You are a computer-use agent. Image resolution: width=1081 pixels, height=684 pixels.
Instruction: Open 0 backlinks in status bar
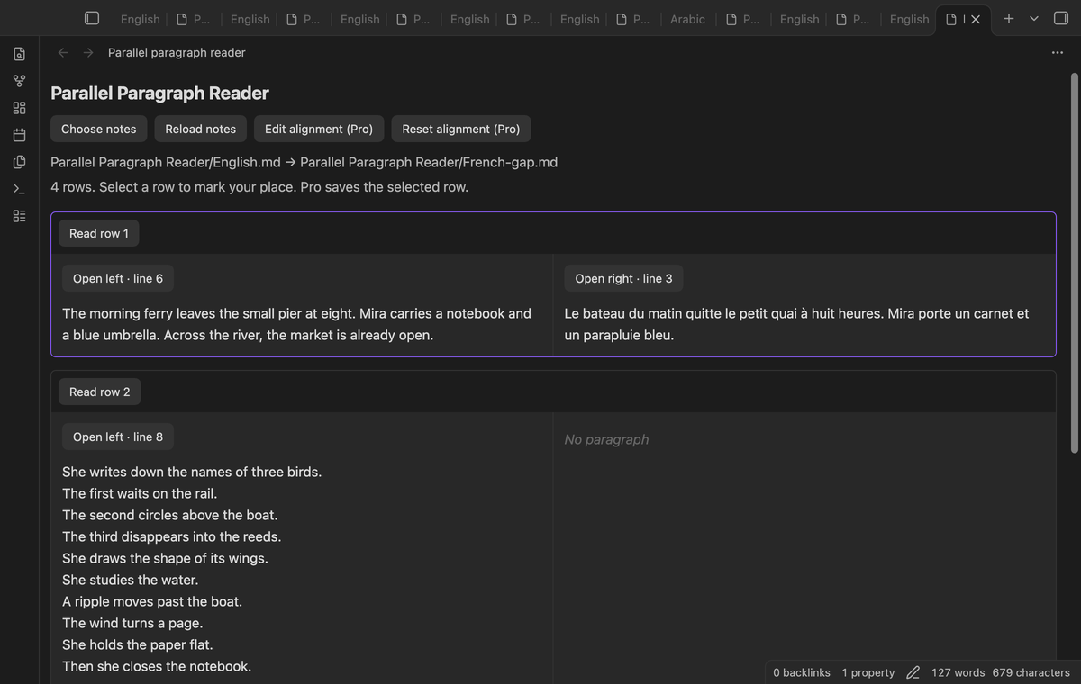802,672
